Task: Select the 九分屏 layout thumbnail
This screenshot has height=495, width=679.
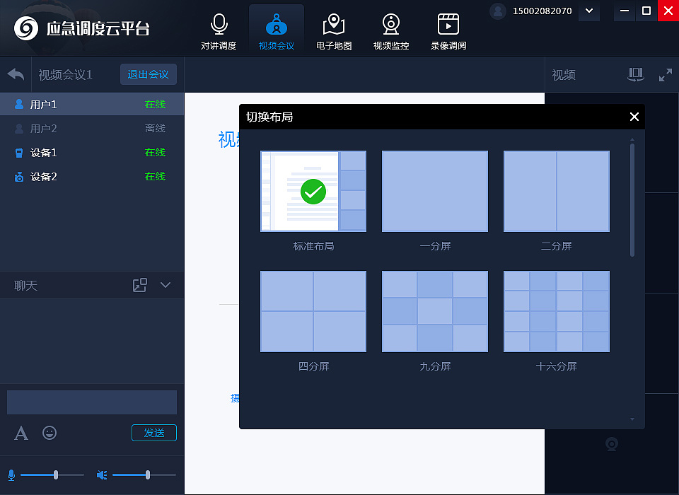Action: point(435,311)
